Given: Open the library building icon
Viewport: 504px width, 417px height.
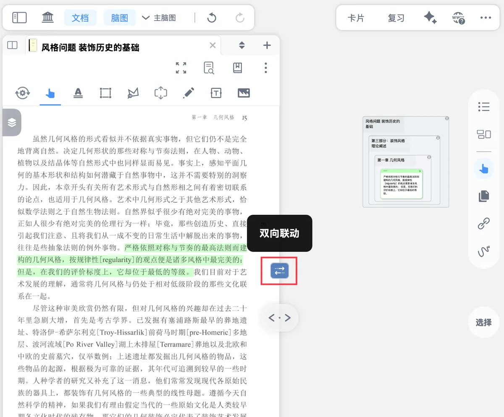Looking at the screenshot, I should click(x=48, y=18).
